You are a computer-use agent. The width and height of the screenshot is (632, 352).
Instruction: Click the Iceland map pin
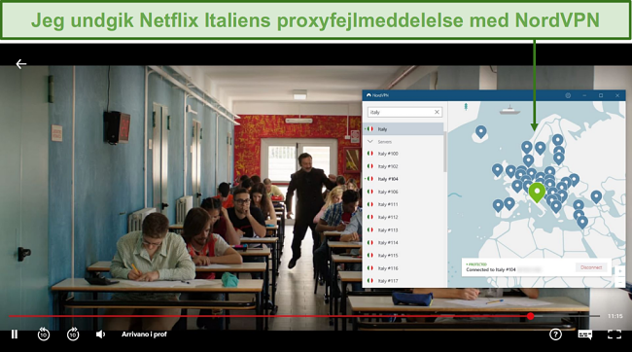coord(481,131)
